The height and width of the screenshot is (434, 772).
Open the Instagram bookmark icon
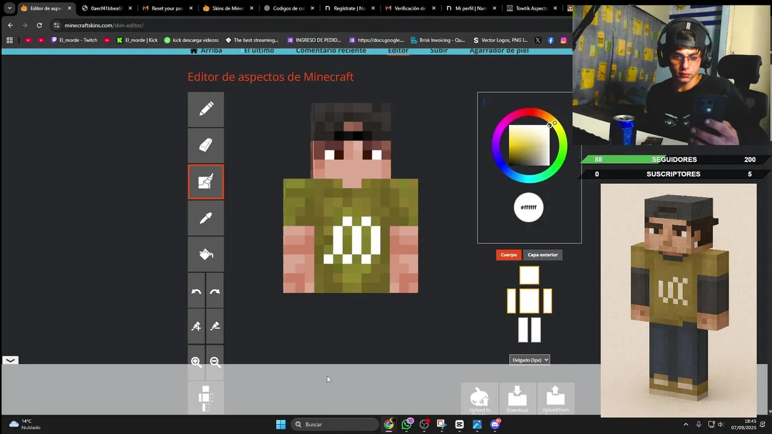coord(563,40)
